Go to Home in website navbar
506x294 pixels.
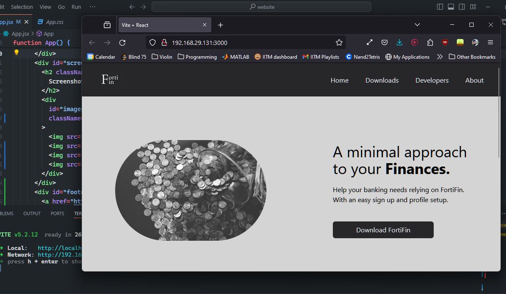339,80
